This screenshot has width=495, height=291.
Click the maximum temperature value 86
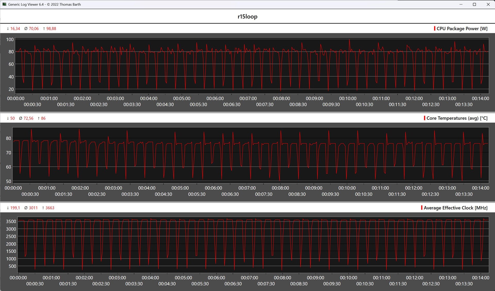[43, 118]
